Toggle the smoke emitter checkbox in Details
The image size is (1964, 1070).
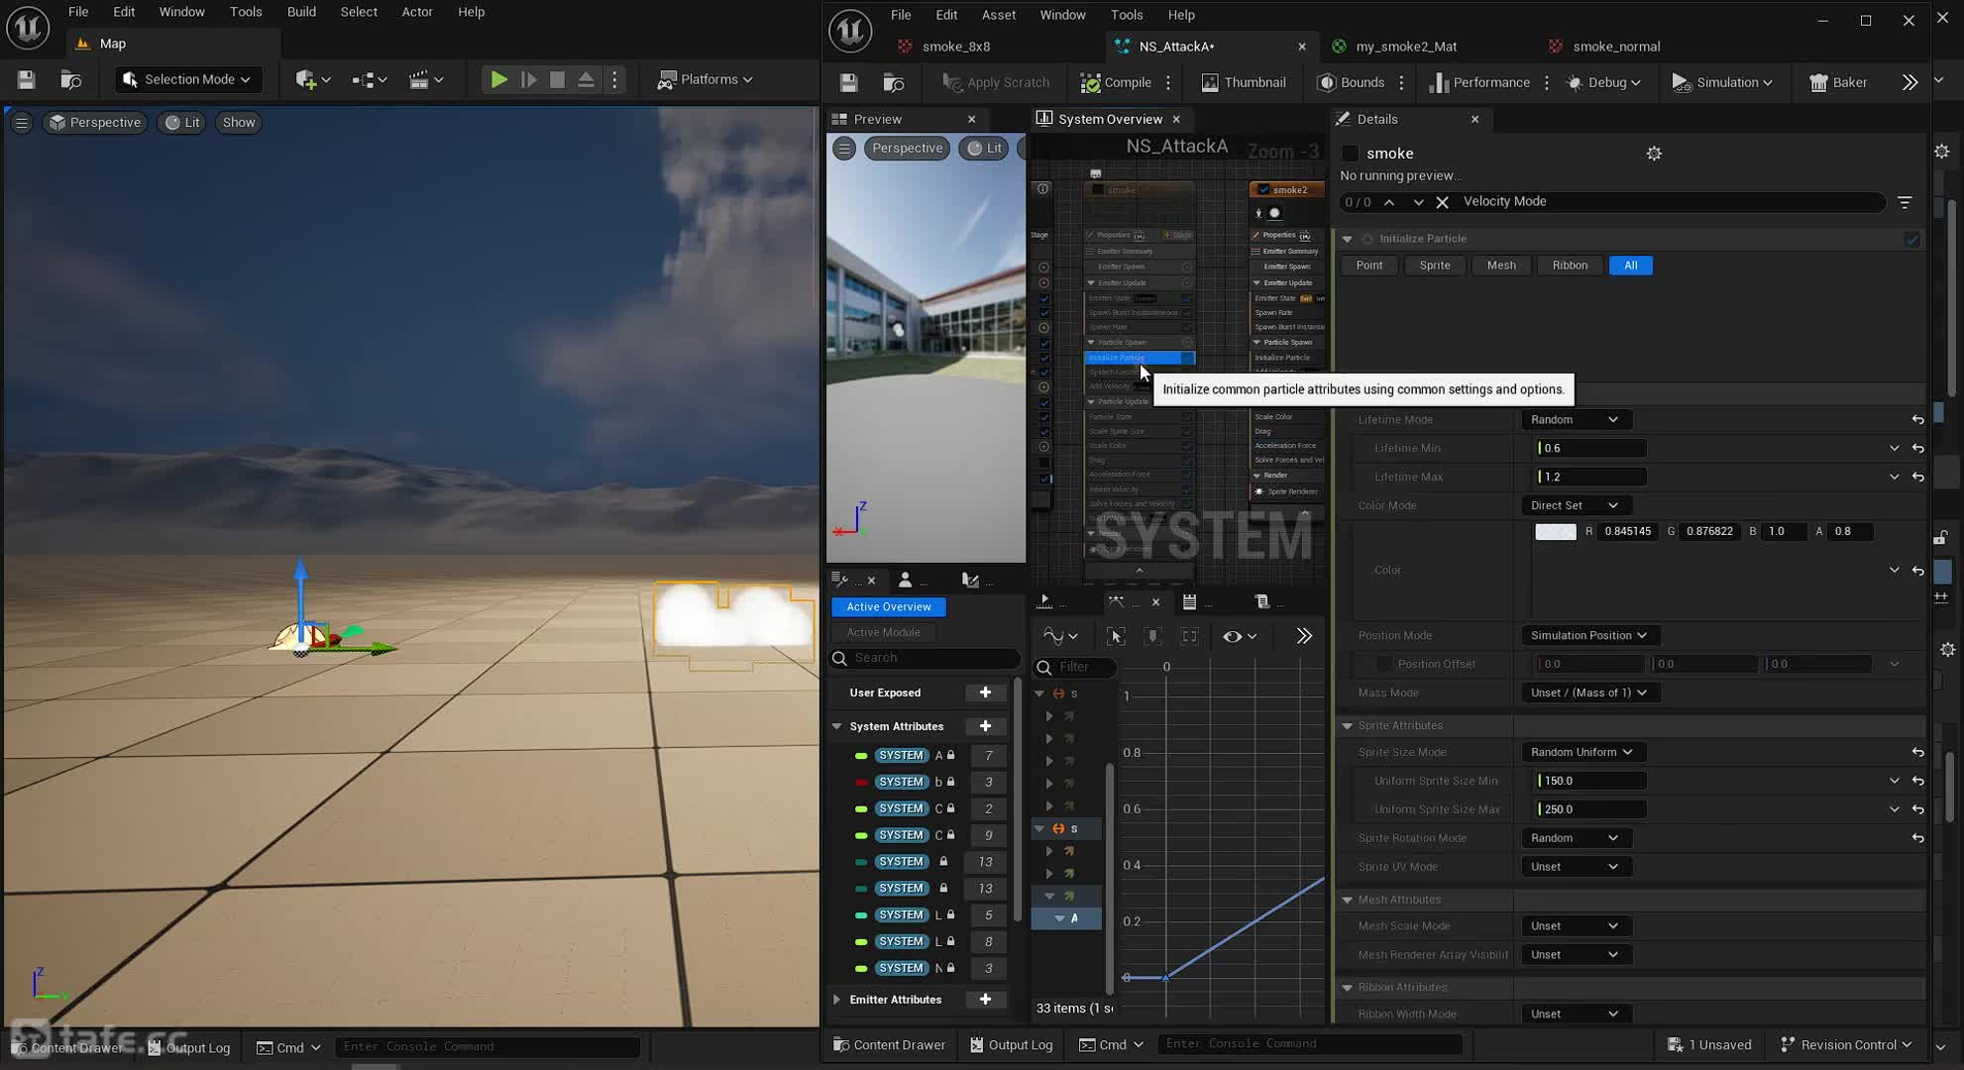point(1350,154)
